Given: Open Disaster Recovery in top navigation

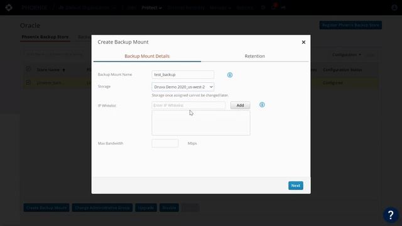Looking at the screenshot, I should (186, 8).
